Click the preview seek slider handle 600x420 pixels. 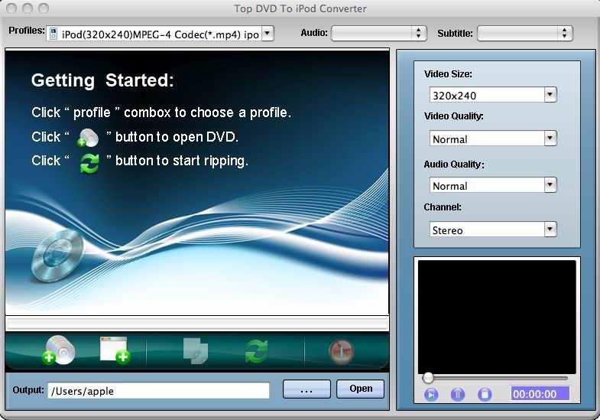[428, 378]
